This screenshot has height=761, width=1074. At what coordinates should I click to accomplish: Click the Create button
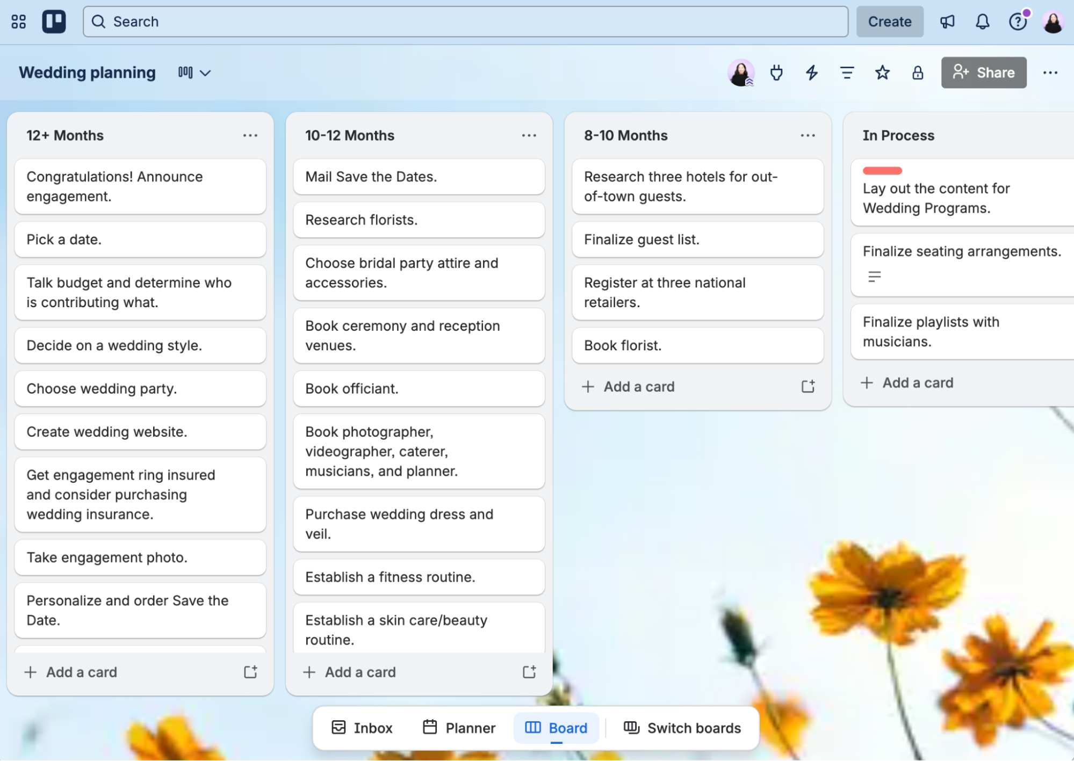pyautogui.click(x=890, y=21)
